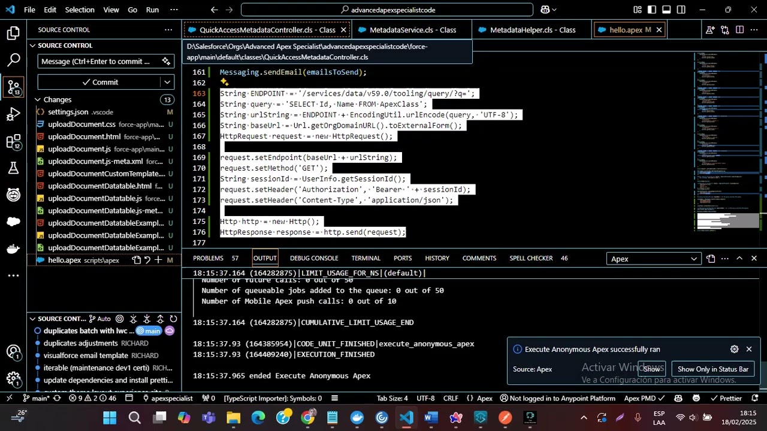This screenshot has width=767, height=431.
Task: Toggle the Primary Side Bar visibility
Action: point(651,10)
